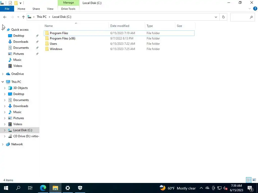Select the Program Files folder icon

pos(47,33)
